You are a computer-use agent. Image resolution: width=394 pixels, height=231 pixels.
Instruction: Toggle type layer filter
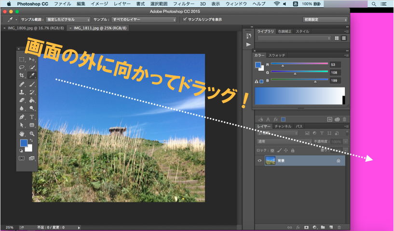pyautogui.click(x=322, y=133)
